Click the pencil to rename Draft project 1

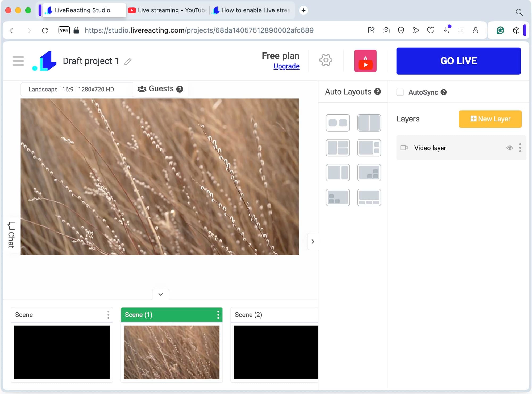click(128, 62)
